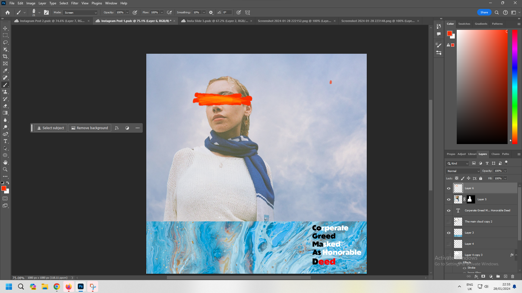Viewport: 522px width, 293px height.
Task: Click the delete layer trash icon
Action: pos(513,276)
